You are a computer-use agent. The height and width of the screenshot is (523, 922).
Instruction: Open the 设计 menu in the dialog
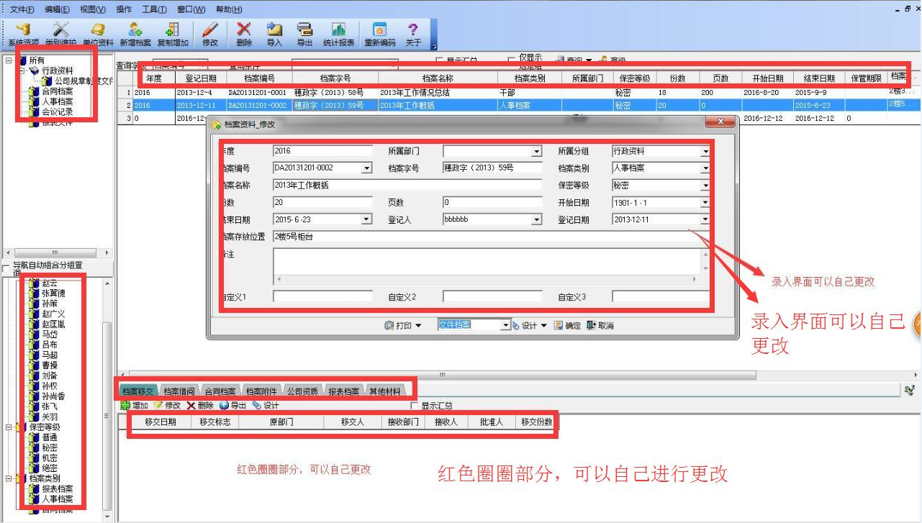pos(530,326)
